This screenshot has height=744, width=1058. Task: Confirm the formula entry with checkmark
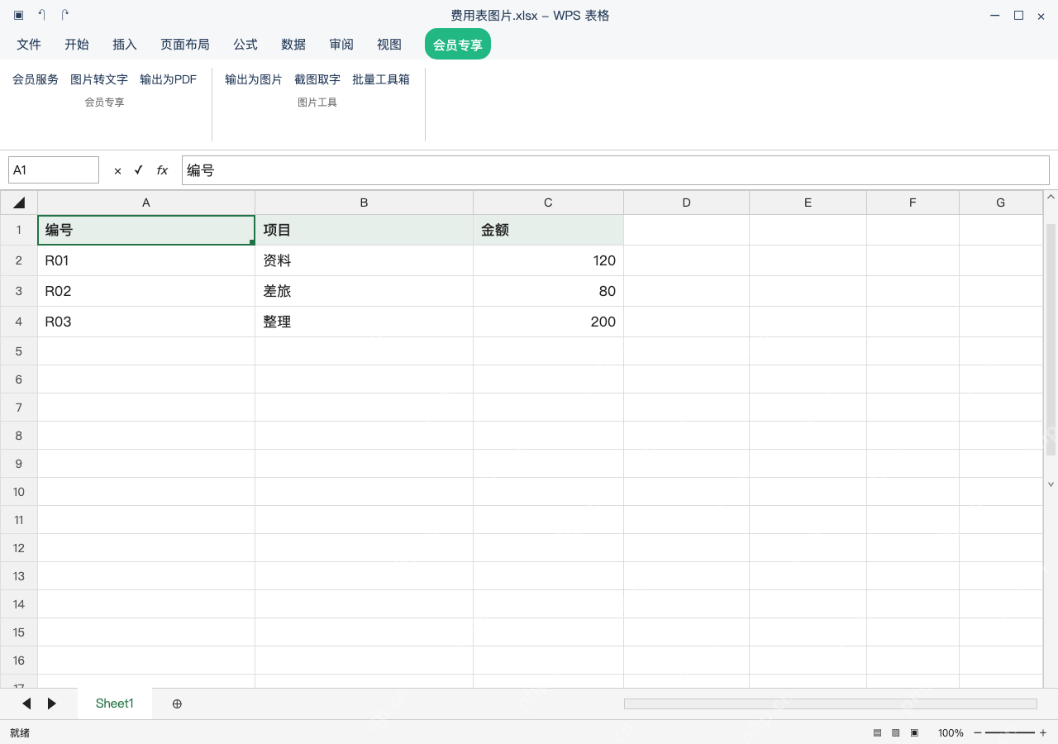click(x=139, y=169)
